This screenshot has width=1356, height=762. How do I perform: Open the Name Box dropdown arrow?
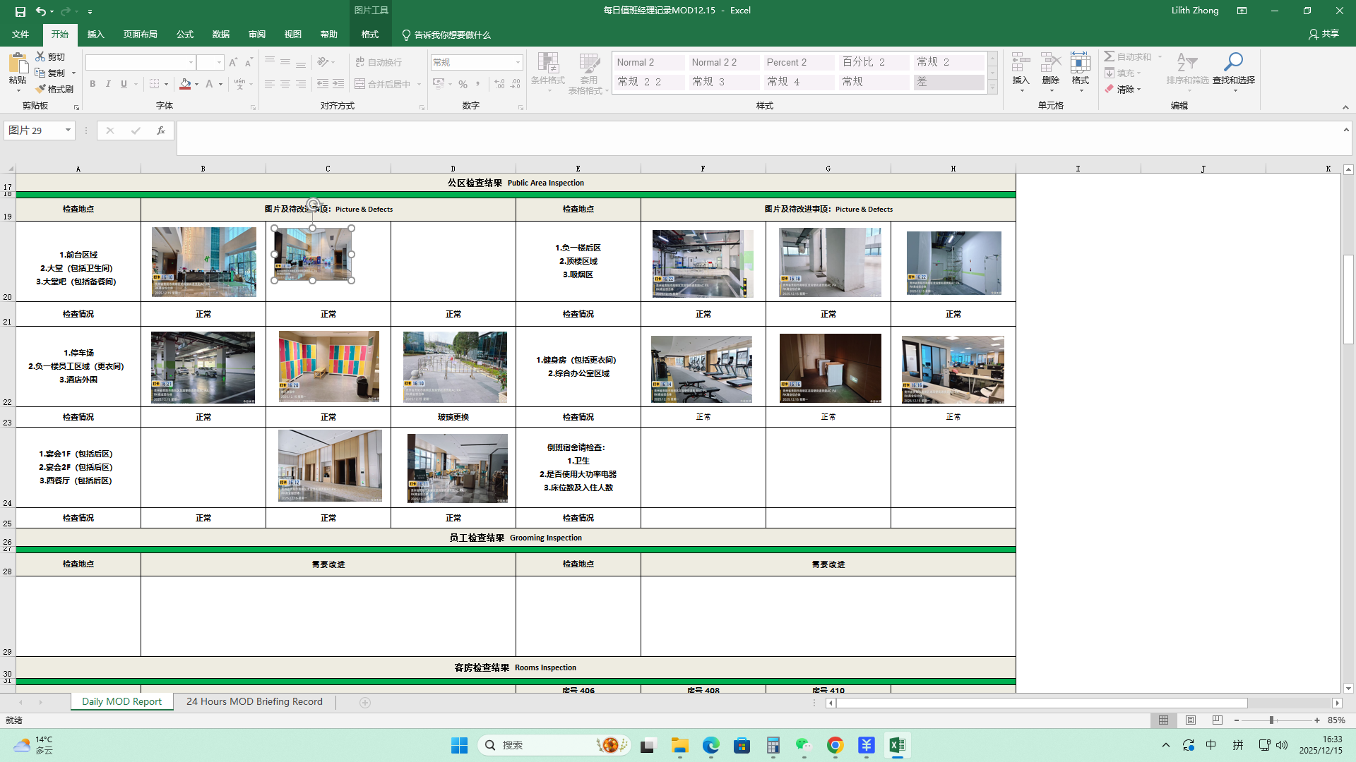(x=68, y=131)
